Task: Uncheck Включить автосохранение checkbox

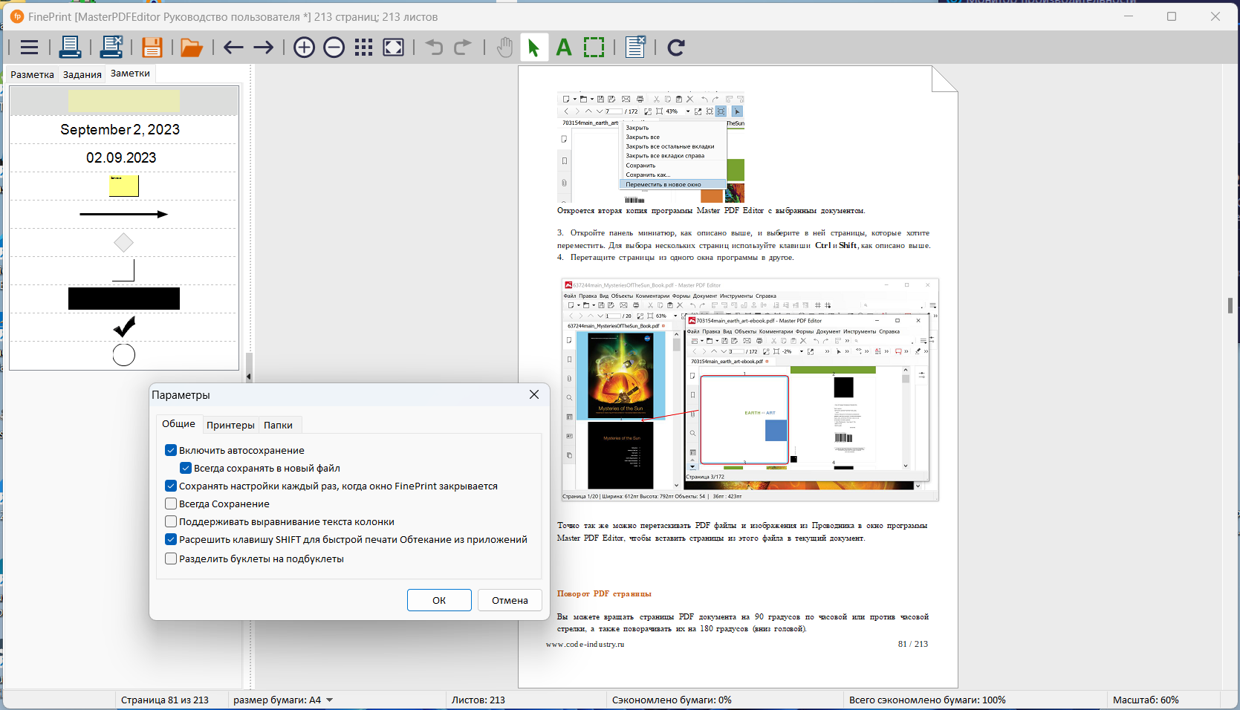Action: (x=171, y=450)
